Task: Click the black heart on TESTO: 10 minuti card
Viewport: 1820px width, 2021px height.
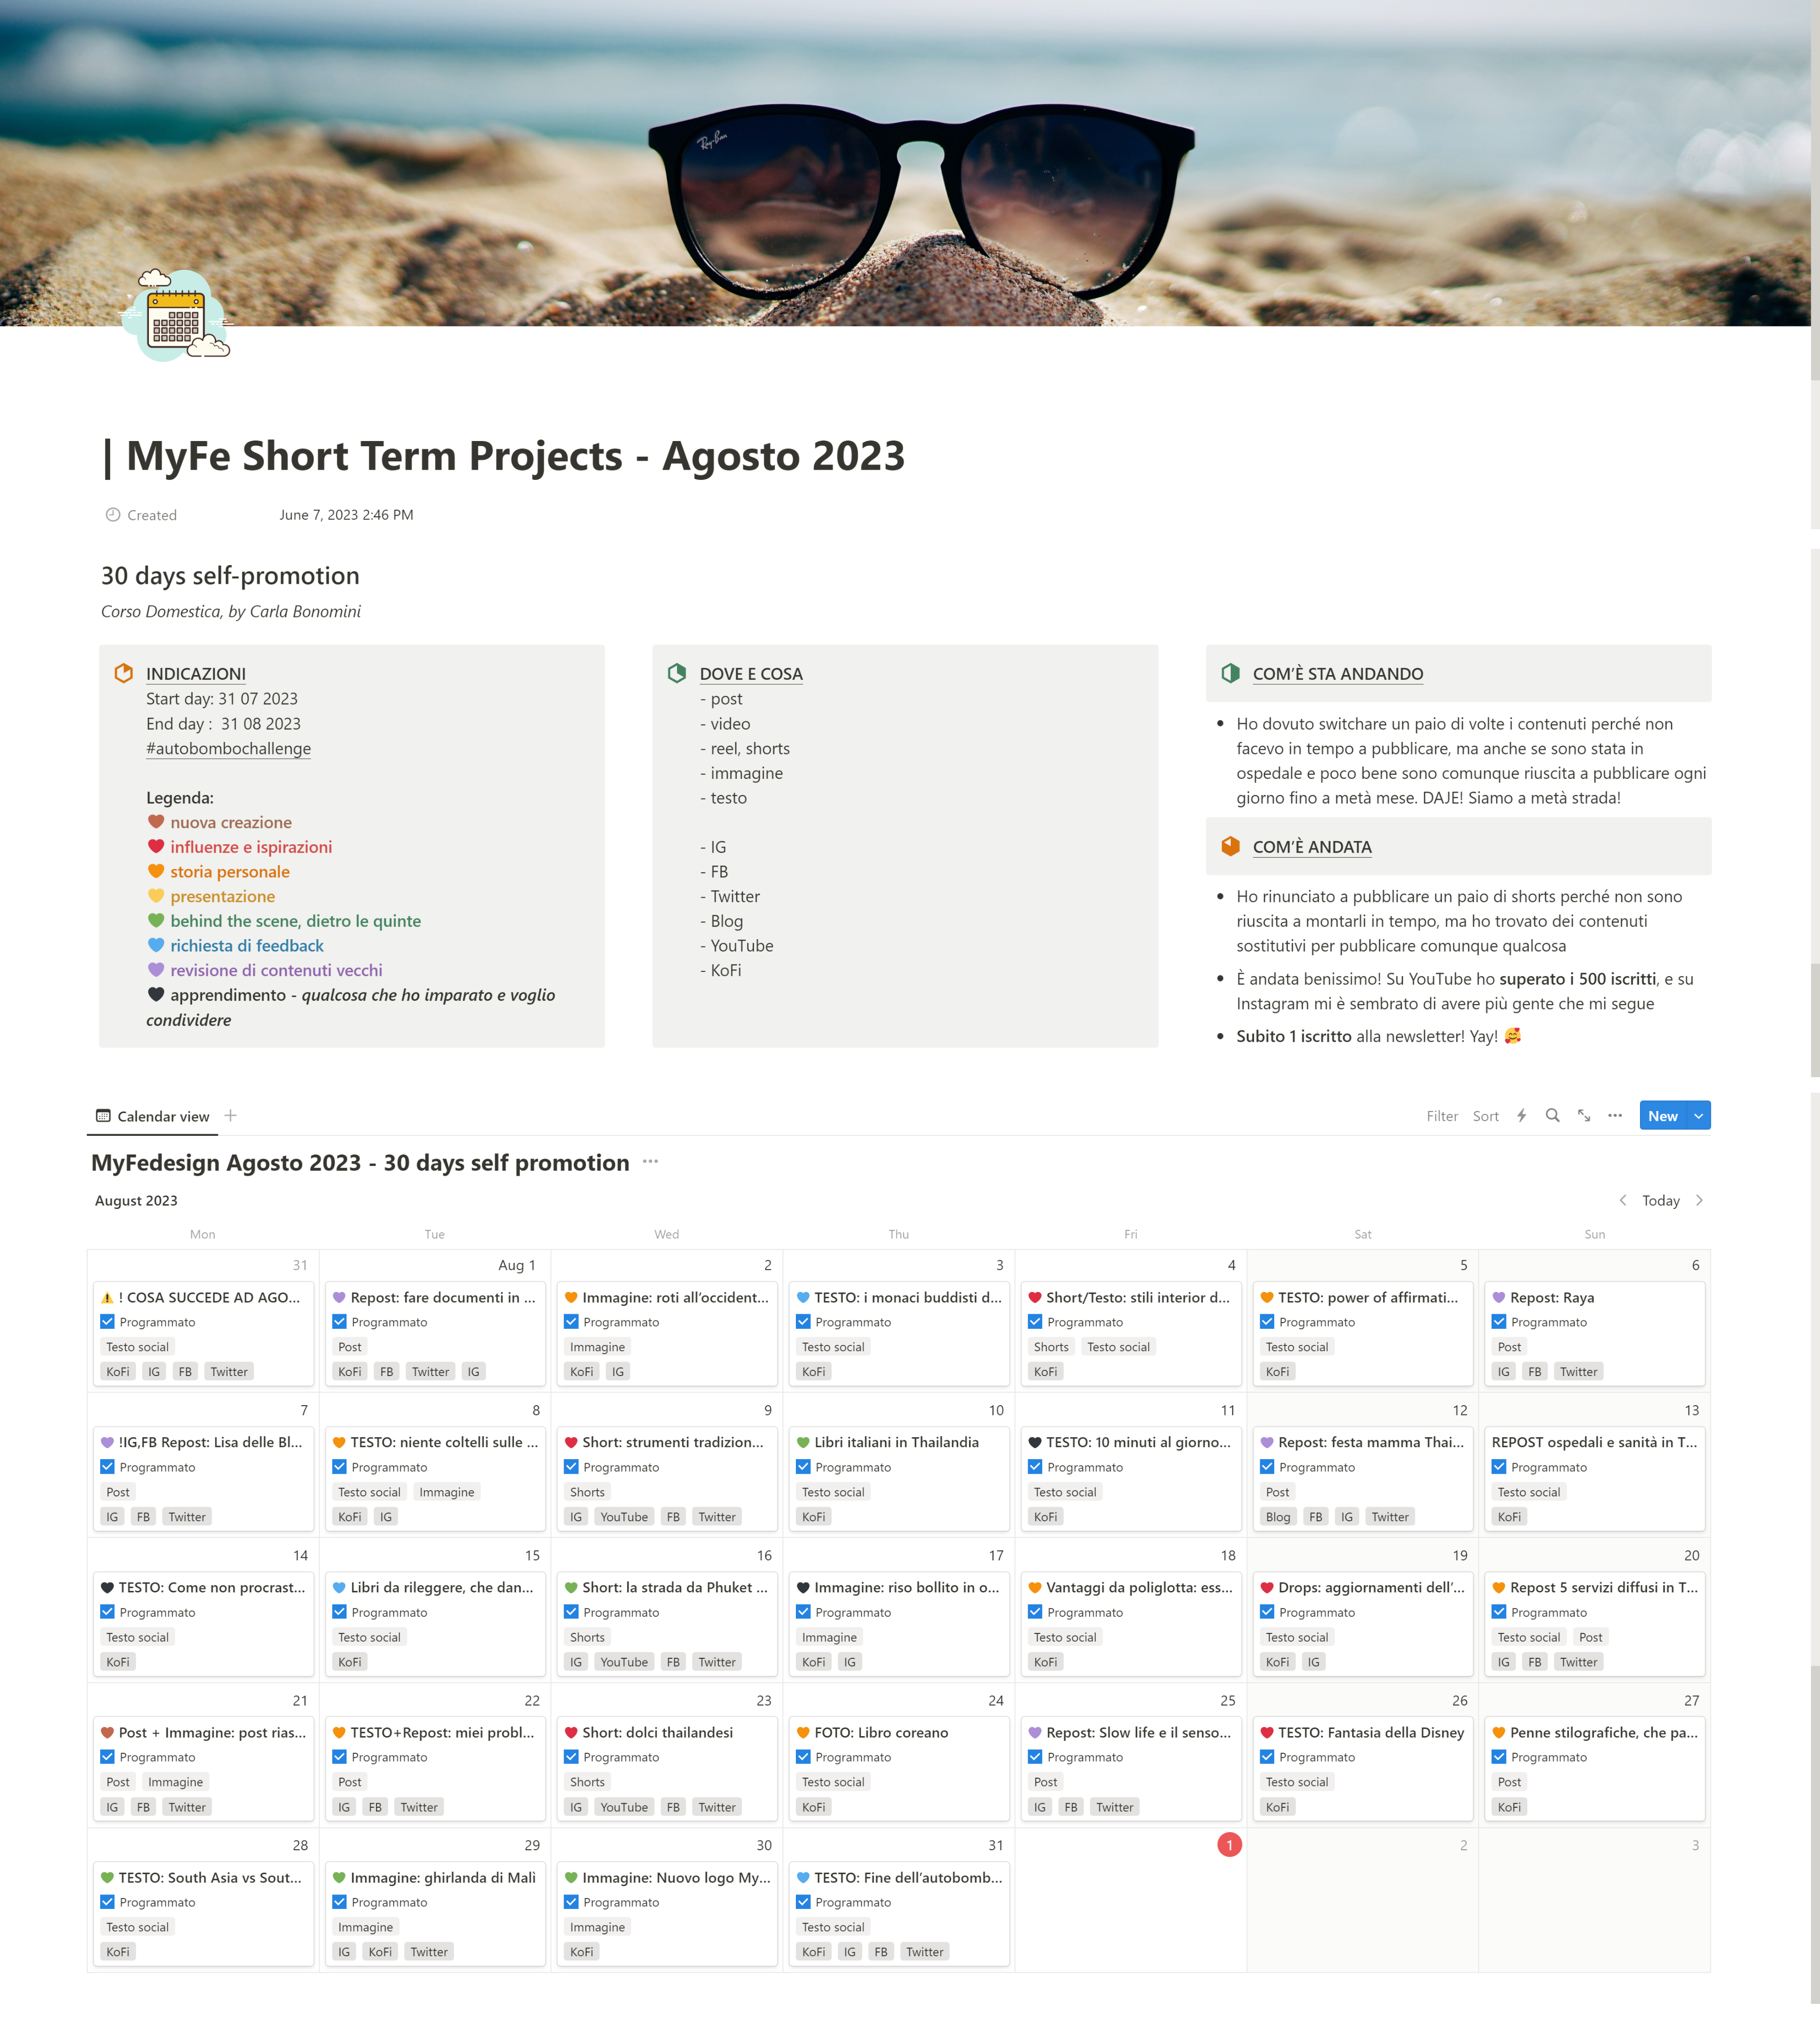Action: point(1035,1442)
